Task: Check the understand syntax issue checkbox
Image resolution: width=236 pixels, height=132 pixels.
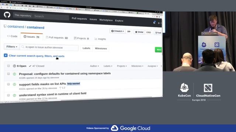Action: click(8, 95)
